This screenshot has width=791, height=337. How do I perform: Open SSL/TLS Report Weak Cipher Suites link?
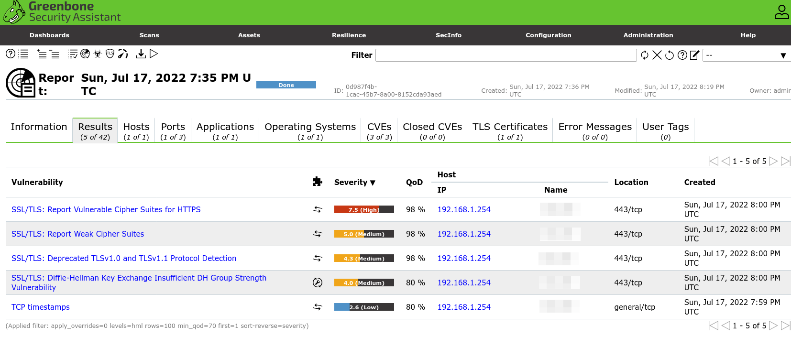pyautogui.click(x=77, y=234)
